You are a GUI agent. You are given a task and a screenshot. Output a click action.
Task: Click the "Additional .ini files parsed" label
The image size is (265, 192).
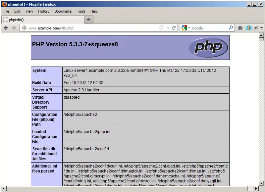(45, 168)
